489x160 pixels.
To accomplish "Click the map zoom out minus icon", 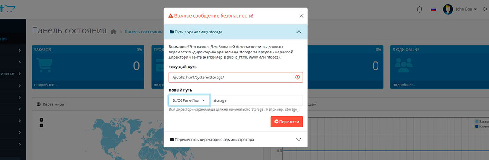I will click(41, 125).
